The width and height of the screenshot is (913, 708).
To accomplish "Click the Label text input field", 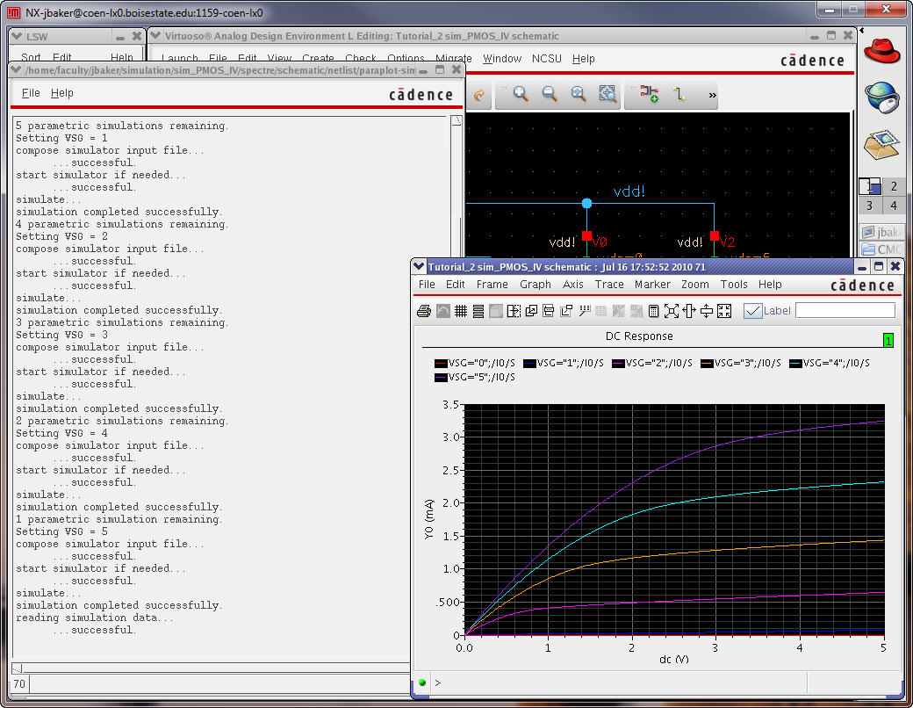I will 845,311.
